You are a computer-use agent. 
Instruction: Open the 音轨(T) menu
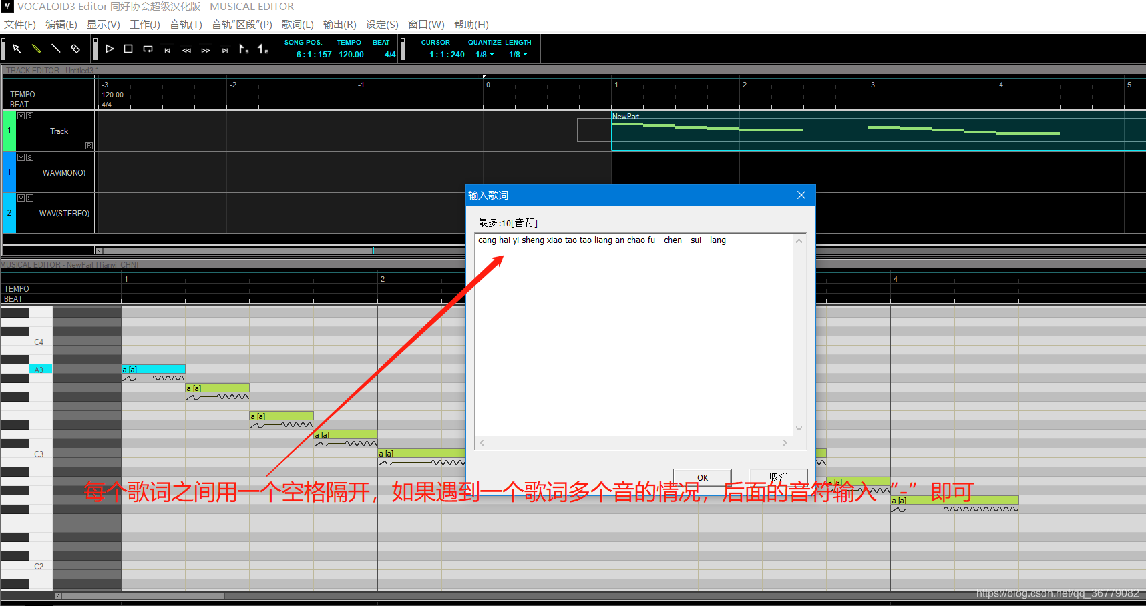pos(186,25)
